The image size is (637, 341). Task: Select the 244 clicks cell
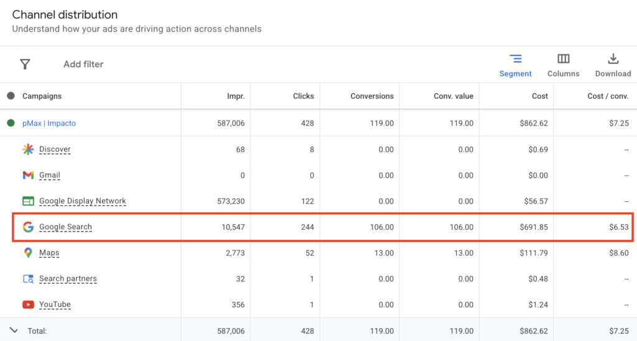point(307,227)
